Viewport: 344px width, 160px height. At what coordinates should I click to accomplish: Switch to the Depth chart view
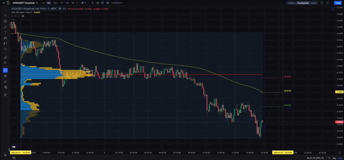(314, 3)
